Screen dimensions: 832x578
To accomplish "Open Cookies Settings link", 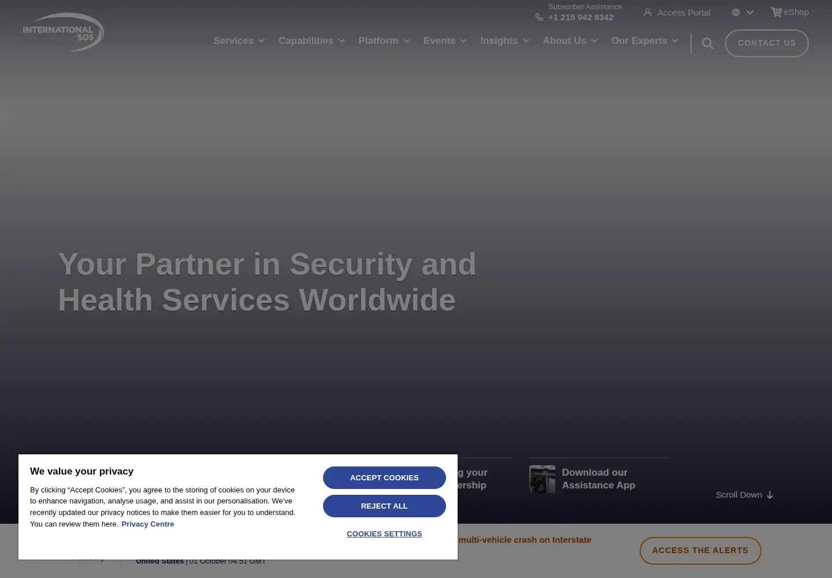I will tap(384, 533).
